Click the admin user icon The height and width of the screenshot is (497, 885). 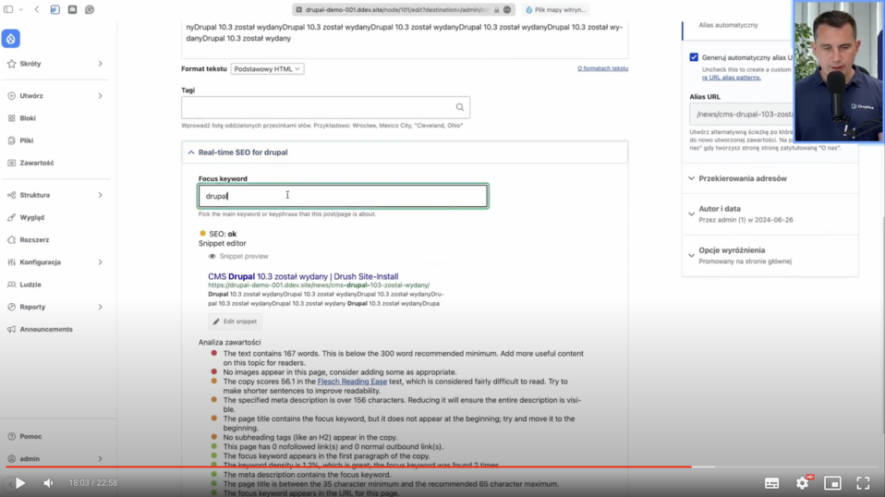coord(11,458)
